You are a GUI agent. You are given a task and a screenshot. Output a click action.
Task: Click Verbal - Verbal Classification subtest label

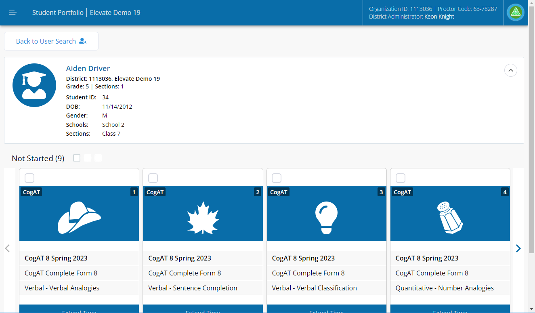click(x=315, y=288)
